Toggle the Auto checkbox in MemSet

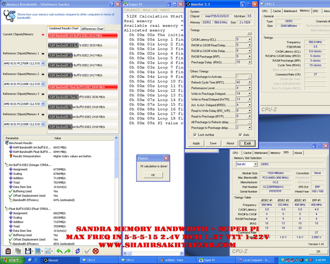coord(240,135)
